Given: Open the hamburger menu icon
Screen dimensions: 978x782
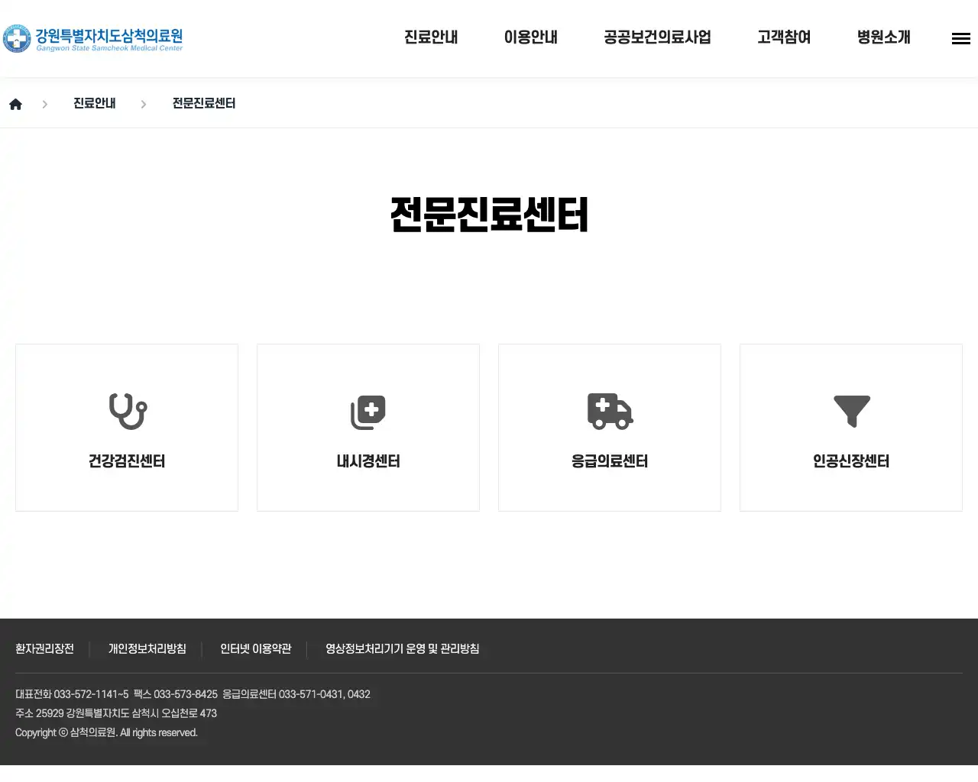Looking at the screenshot, I should point(960,39).
